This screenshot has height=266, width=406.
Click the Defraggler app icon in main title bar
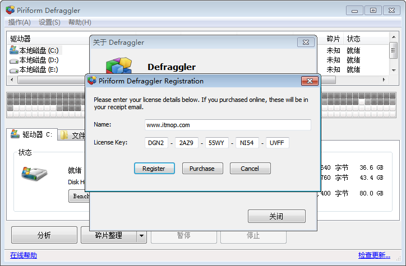pyautogui.click(x=10, y=10)
